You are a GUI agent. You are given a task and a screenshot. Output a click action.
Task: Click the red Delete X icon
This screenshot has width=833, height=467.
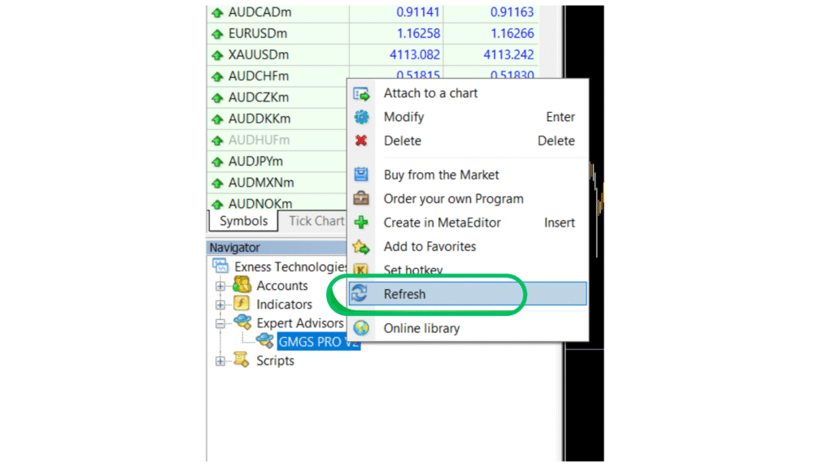[361, 141]
